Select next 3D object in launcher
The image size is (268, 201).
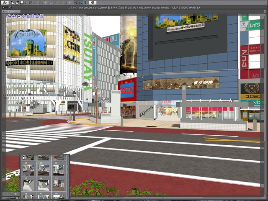[10, 194]
